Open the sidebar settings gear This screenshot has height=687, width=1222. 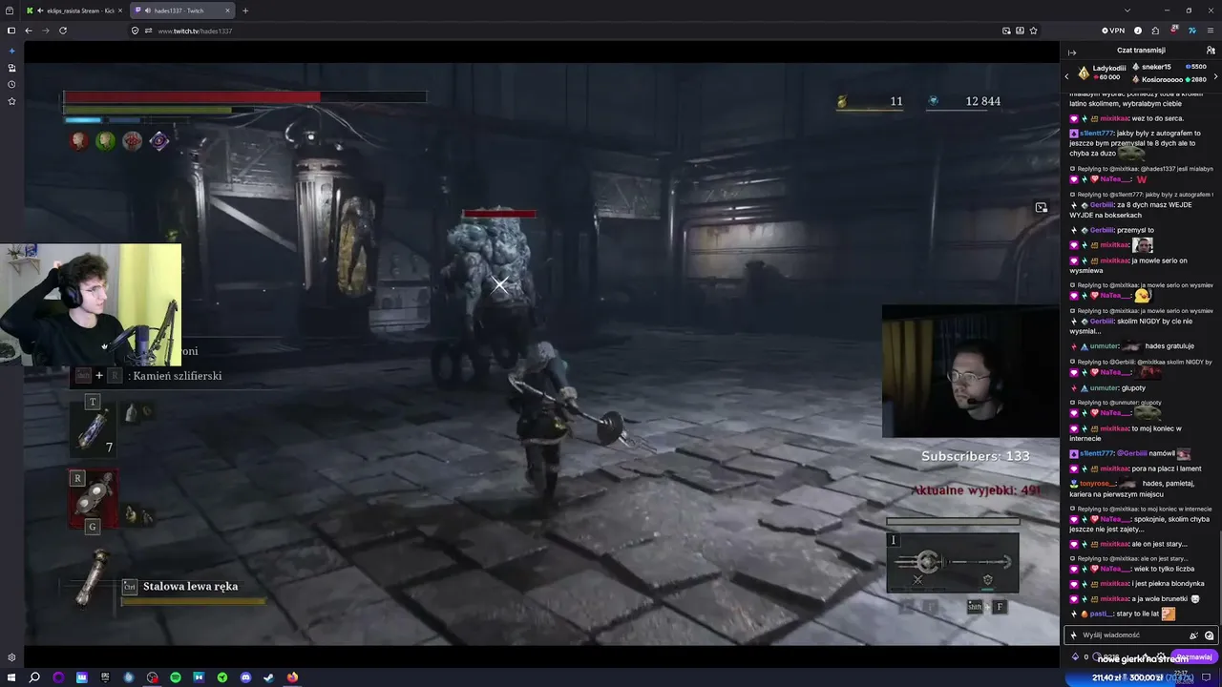pyautogui.click(x=11, y=657)
